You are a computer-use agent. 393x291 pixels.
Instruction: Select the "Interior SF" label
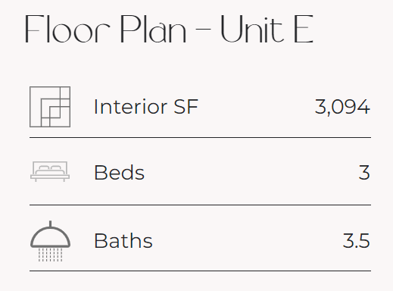click(146, 107)
